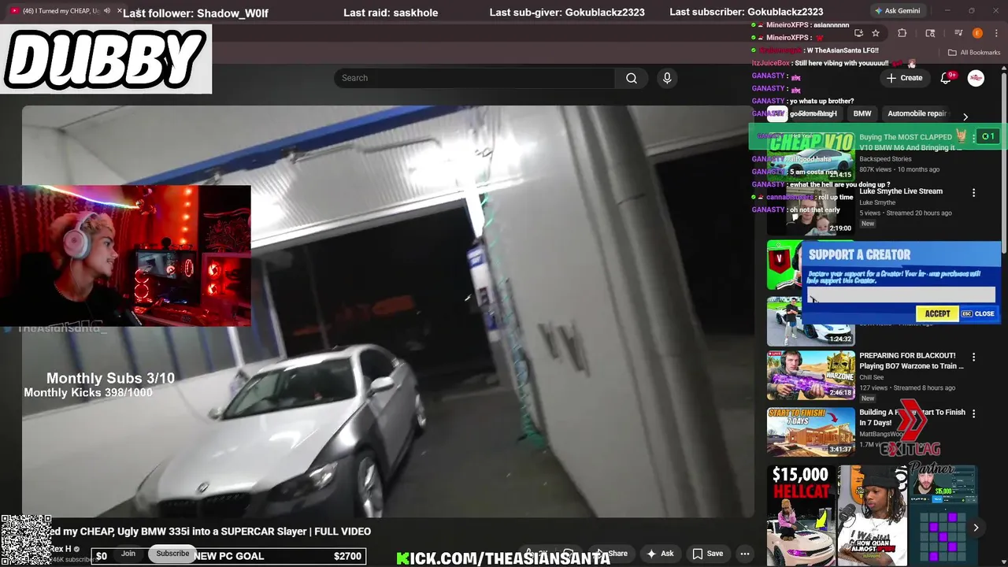Click the install app icon in address bar
1008x567 pixels.
858,33
